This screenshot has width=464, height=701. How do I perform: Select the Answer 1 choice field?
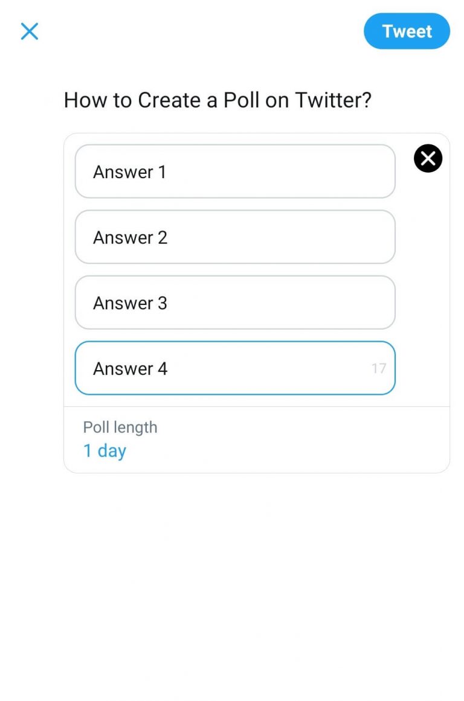coord(235,171)
